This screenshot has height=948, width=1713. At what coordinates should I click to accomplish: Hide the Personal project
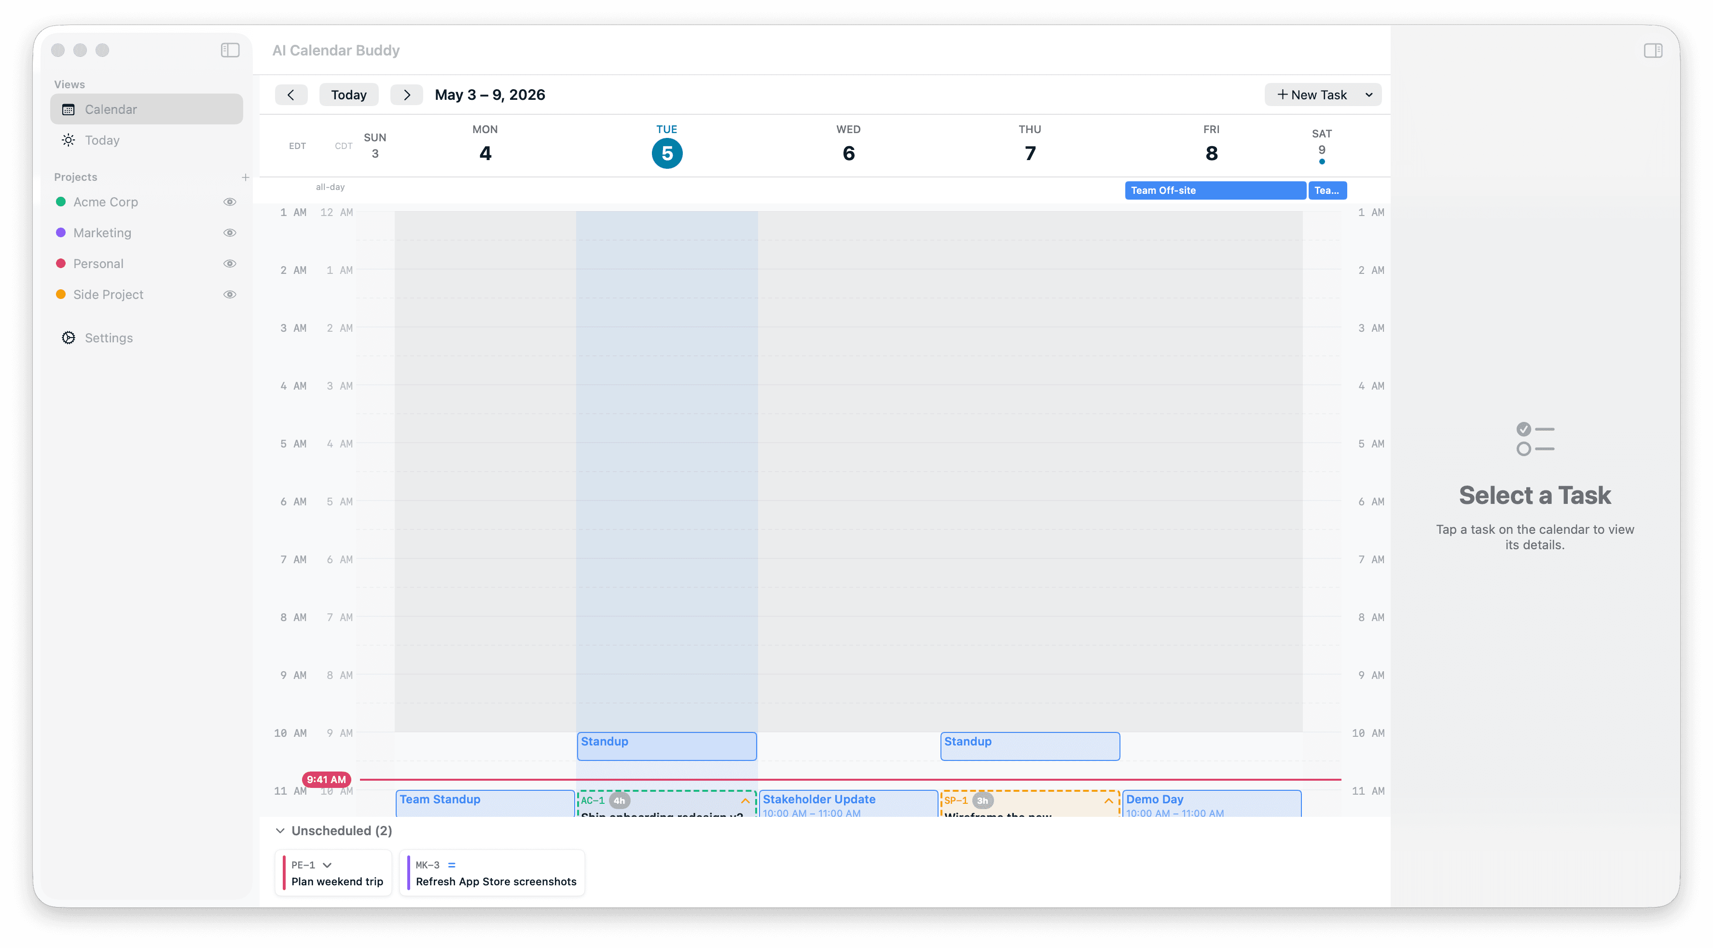coord(229,264)
